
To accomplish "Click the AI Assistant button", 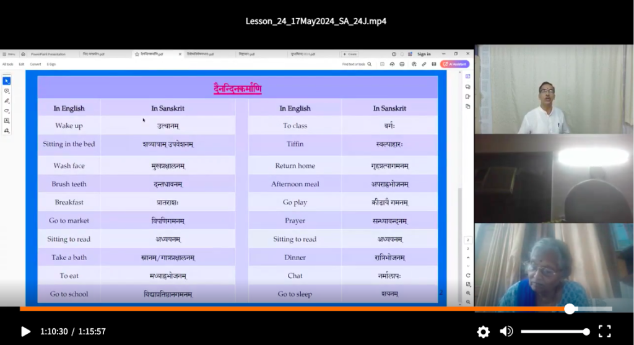I will tap(455, 64).
